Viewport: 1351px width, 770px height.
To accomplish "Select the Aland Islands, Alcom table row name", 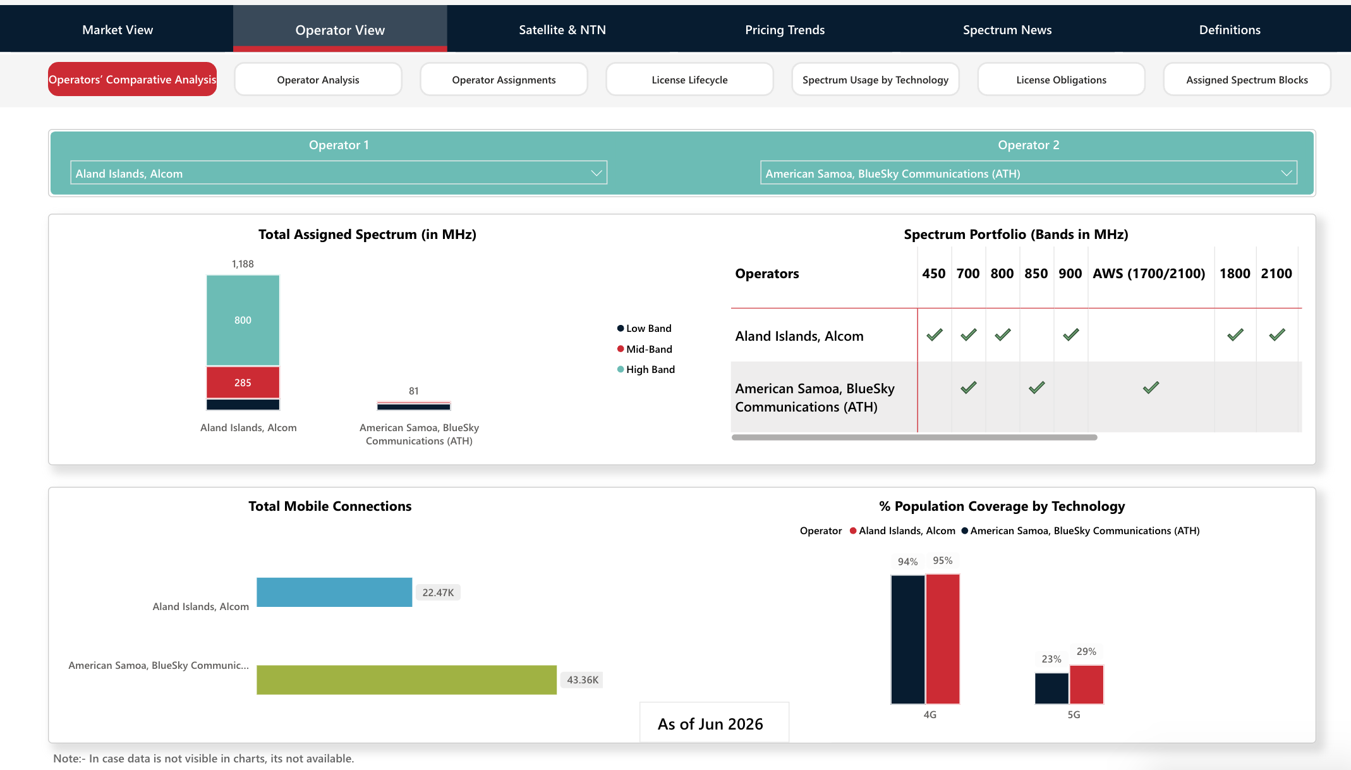I will (799, 336).
